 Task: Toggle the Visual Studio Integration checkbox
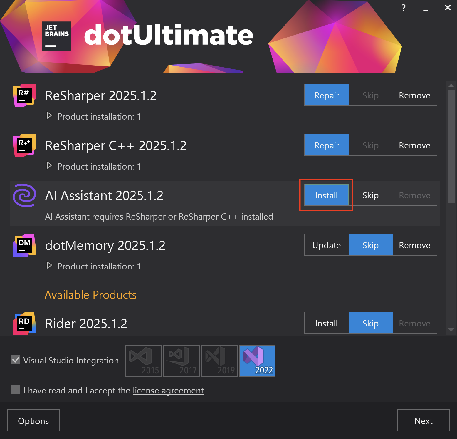(16, 360)
